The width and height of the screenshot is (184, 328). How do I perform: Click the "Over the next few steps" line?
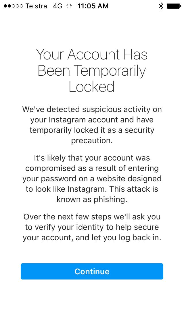click(x=92, y=217)
